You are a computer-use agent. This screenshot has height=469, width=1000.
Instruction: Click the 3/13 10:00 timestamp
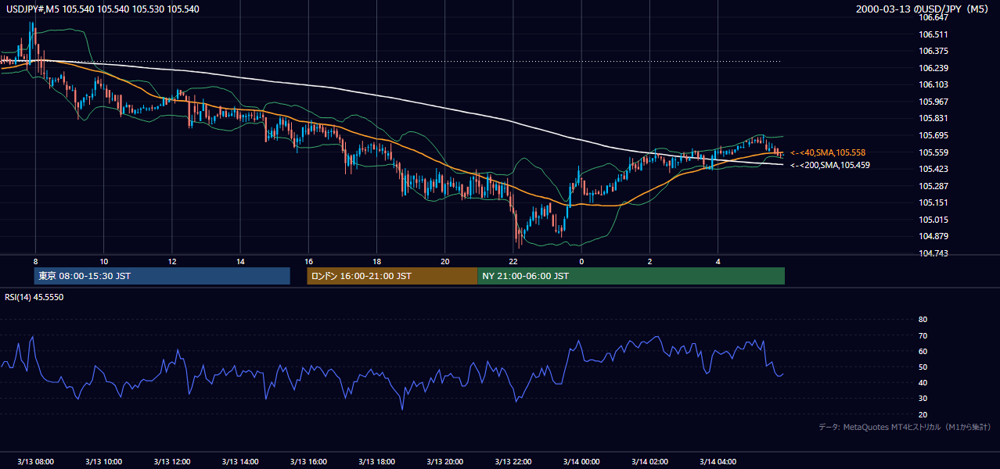pyautogui.click(x=103, y=461)
